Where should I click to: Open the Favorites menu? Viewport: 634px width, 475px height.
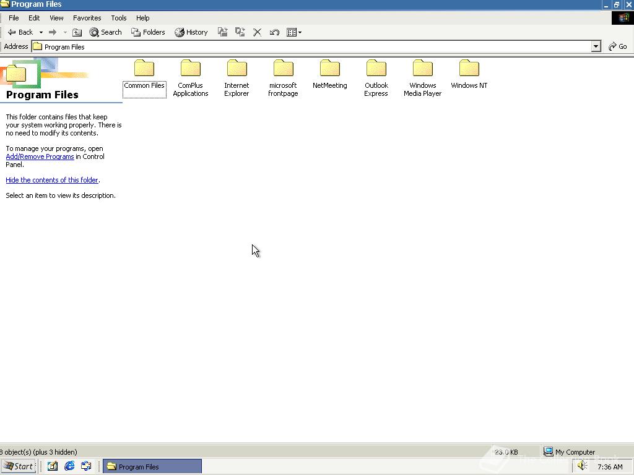[87, 18]
